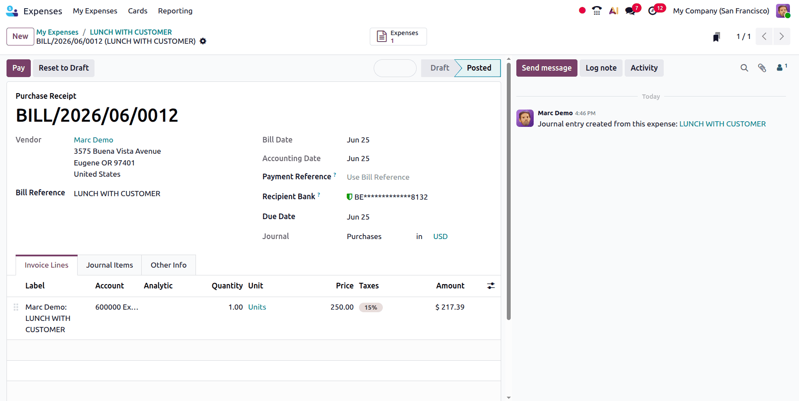This screenshot has width=799, height=401.
Task: Open the Cards menu
Action: point(137,11)
